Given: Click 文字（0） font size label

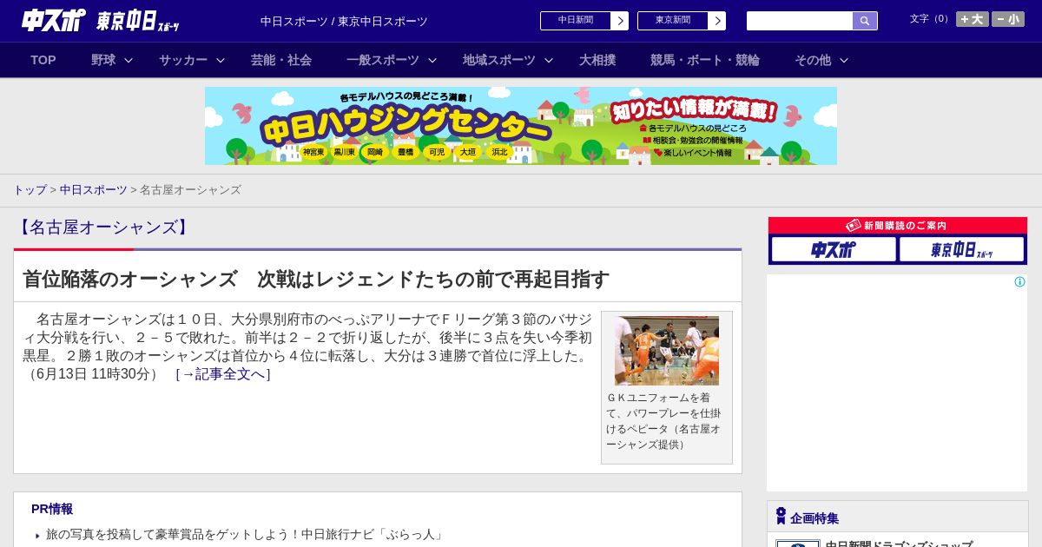Looking at the screenshot, I should point(931,19).
